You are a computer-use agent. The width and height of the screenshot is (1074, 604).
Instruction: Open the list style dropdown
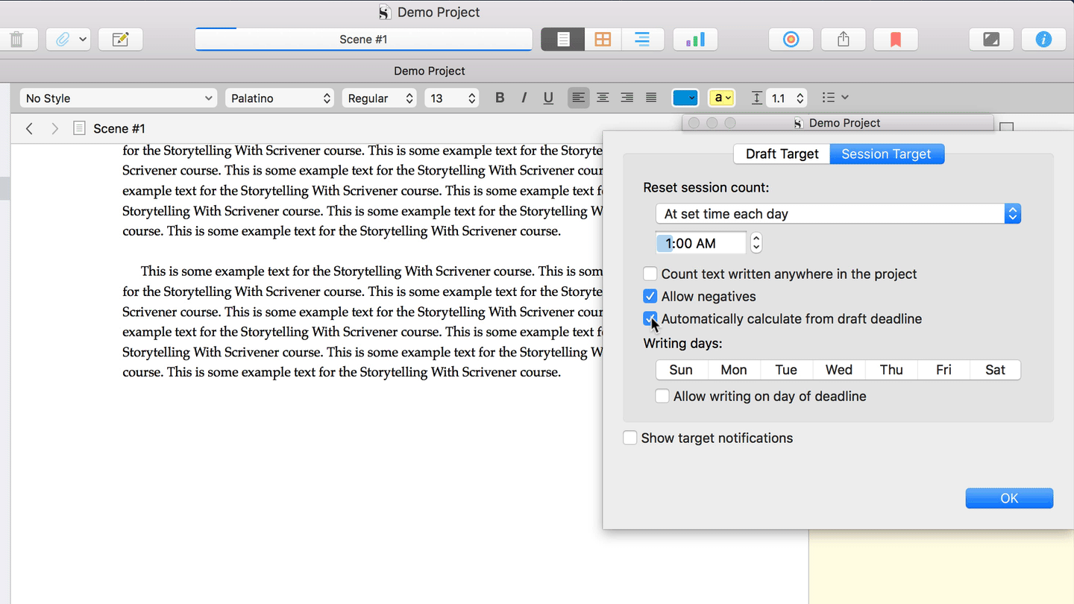click(x=835, y=98)
